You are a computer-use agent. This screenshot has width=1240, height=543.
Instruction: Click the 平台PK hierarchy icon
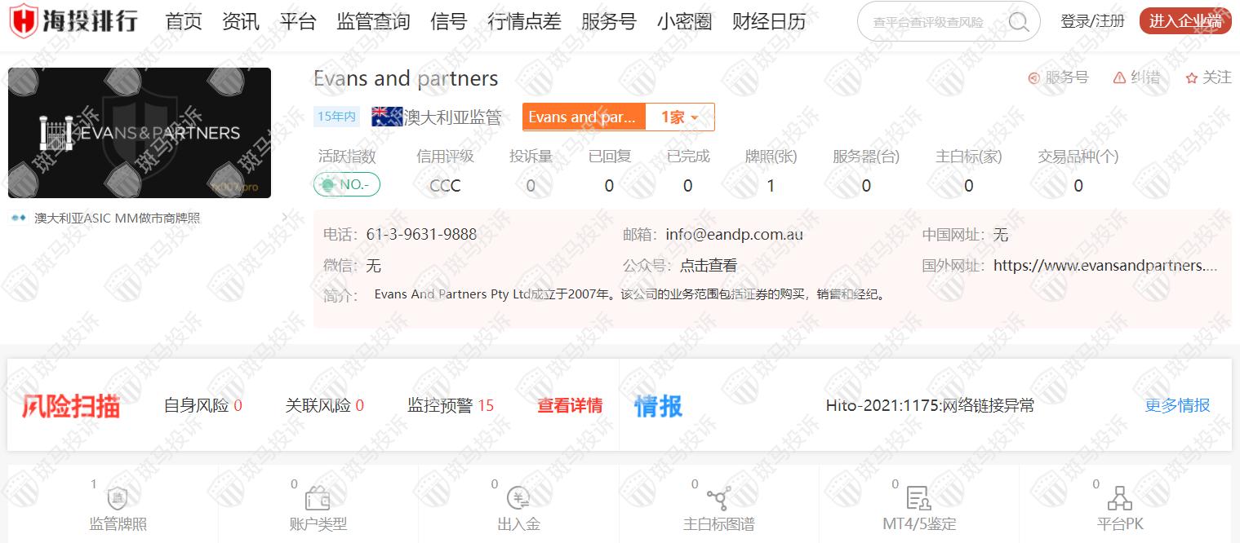point(1119,498)
